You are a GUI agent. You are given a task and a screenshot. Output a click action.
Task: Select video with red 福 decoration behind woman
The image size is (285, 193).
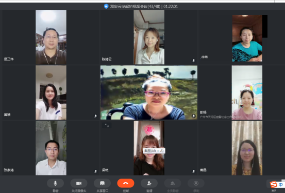(149, 148)
